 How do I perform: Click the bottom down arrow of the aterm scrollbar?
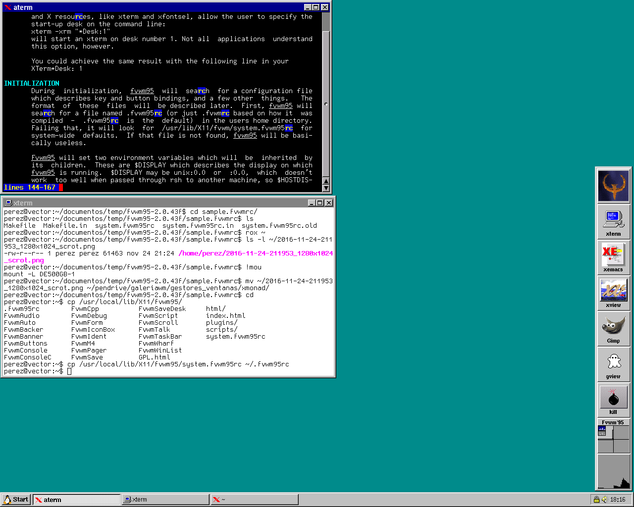coord(326,188)
